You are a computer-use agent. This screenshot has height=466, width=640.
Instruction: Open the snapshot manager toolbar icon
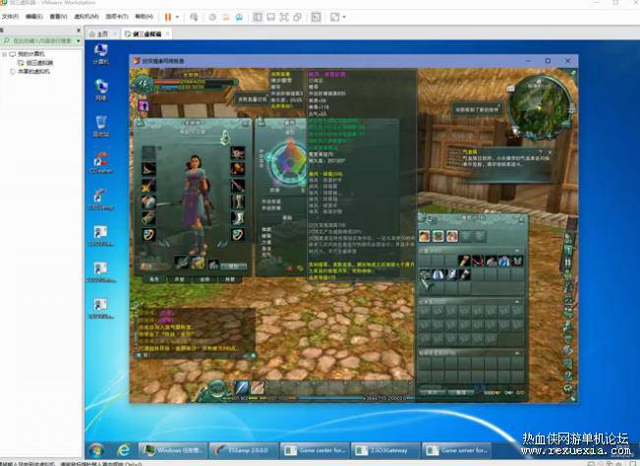pyautogui.click(x=239, y=17)
